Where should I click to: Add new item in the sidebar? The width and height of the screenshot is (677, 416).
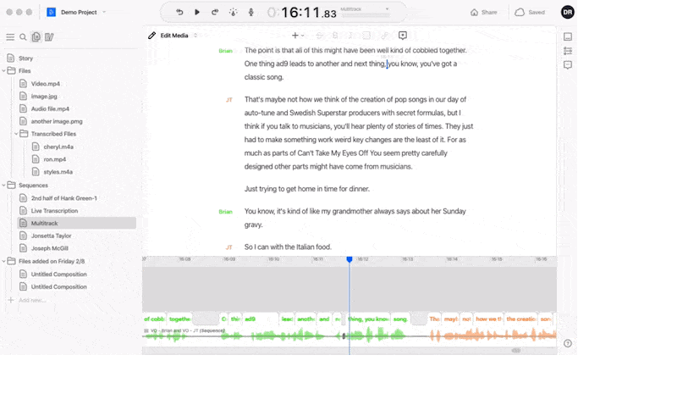[x=27, y=300]
